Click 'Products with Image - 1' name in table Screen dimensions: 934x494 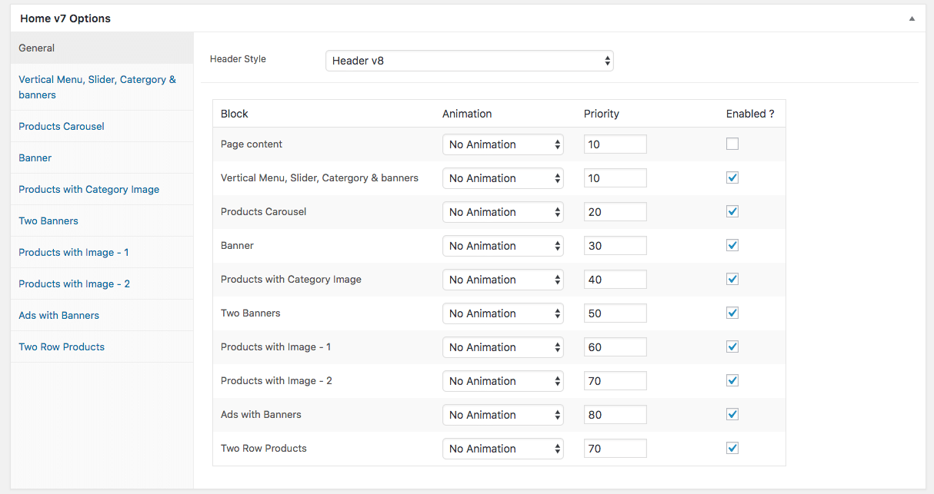coord(275,346)
